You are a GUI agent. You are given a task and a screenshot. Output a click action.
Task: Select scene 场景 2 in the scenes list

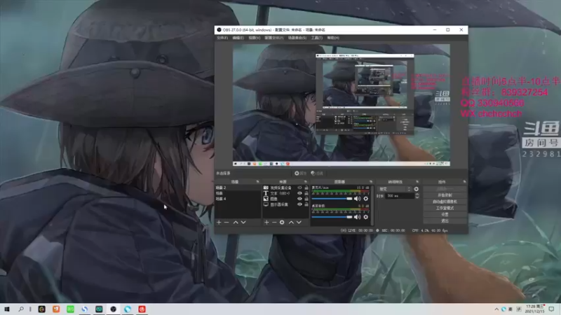[238, 188]
